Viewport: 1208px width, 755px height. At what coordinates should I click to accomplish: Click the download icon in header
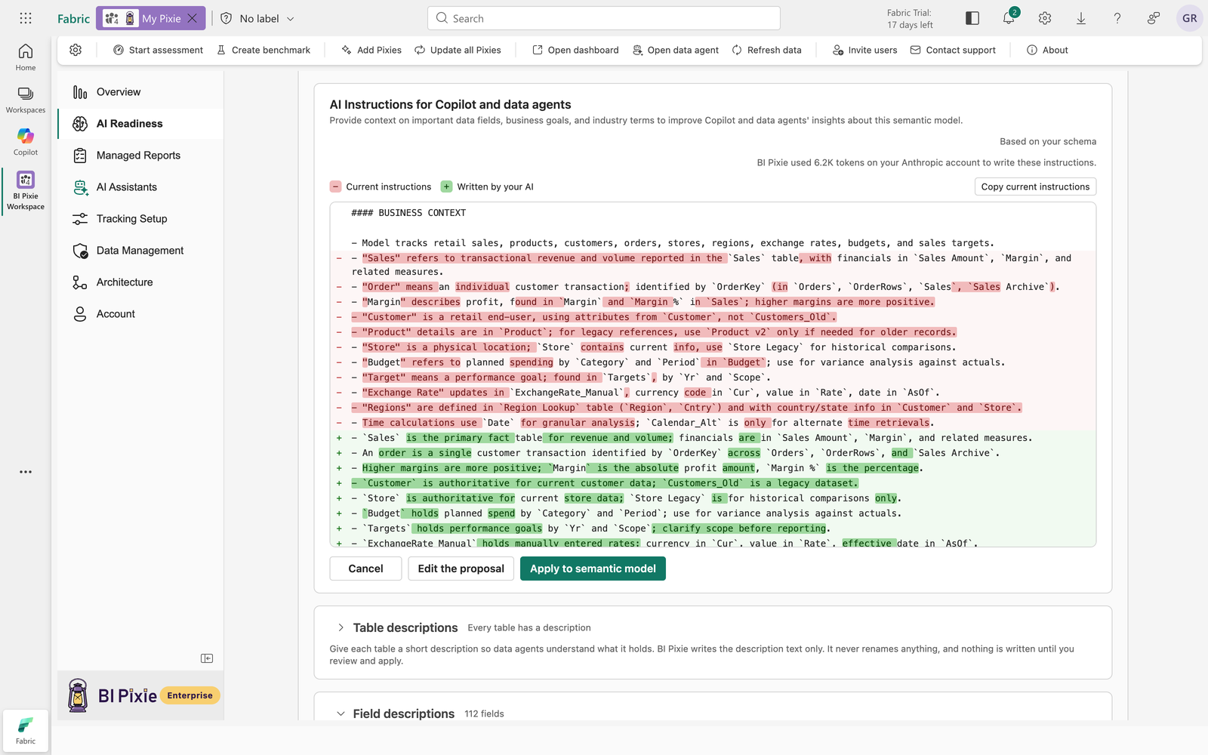(x=1081, y=18)
